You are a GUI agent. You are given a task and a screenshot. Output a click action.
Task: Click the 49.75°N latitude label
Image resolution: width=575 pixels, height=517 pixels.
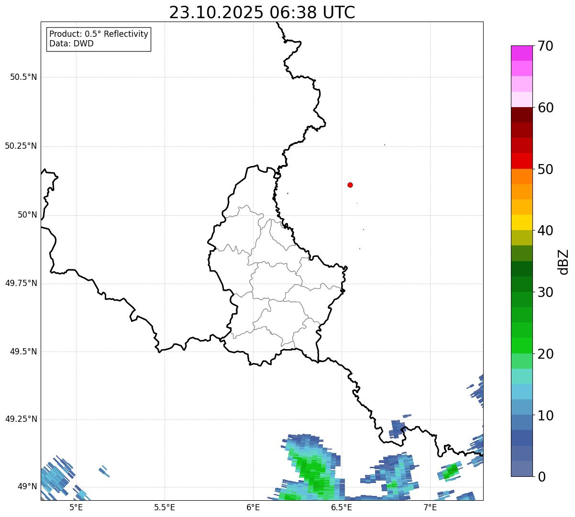(21, 283)
